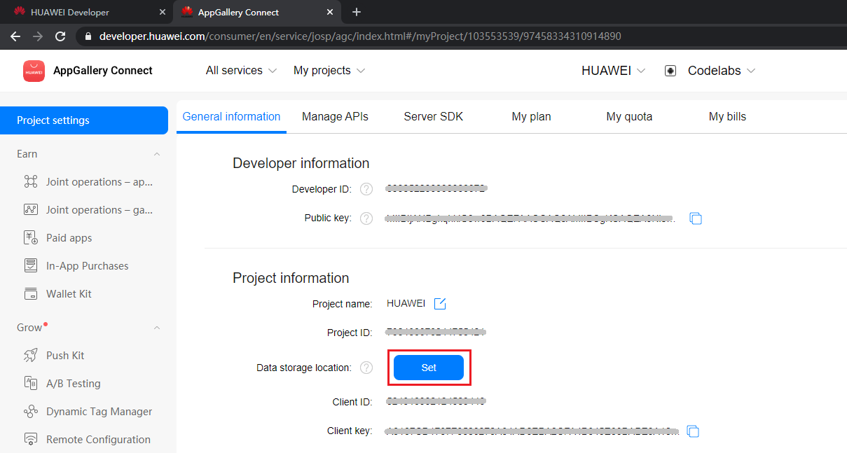This screenshot has width=847, height=453.
Task: Click the AppGallery Connect logo icon
Action: (34, 71)
